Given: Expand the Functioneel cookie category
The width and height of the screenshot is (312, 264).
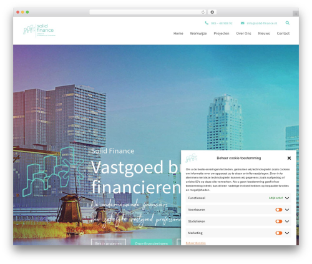Looking at the screenshot, I should pos(287,198).
